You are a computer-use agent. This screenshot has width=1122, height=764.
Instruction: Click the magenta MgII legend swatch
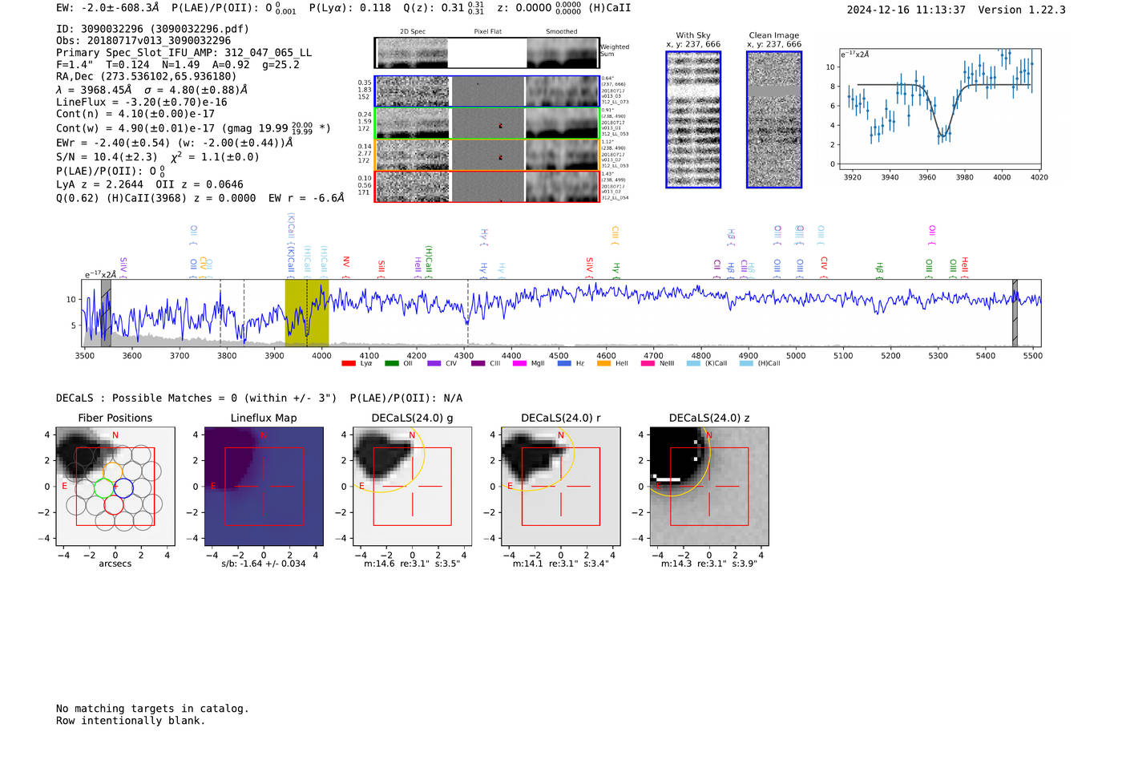click(519, 363)
